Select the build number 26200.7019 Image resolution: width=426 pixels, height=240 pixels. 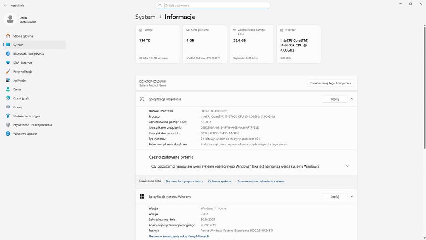pyautogui.click(x=208, y=225)
